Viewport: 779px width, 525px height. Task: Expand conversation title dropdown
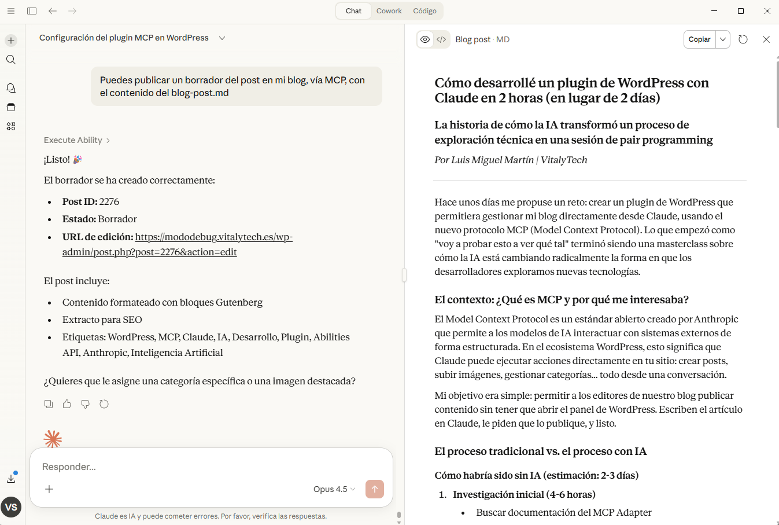click(x=222, y=38)
